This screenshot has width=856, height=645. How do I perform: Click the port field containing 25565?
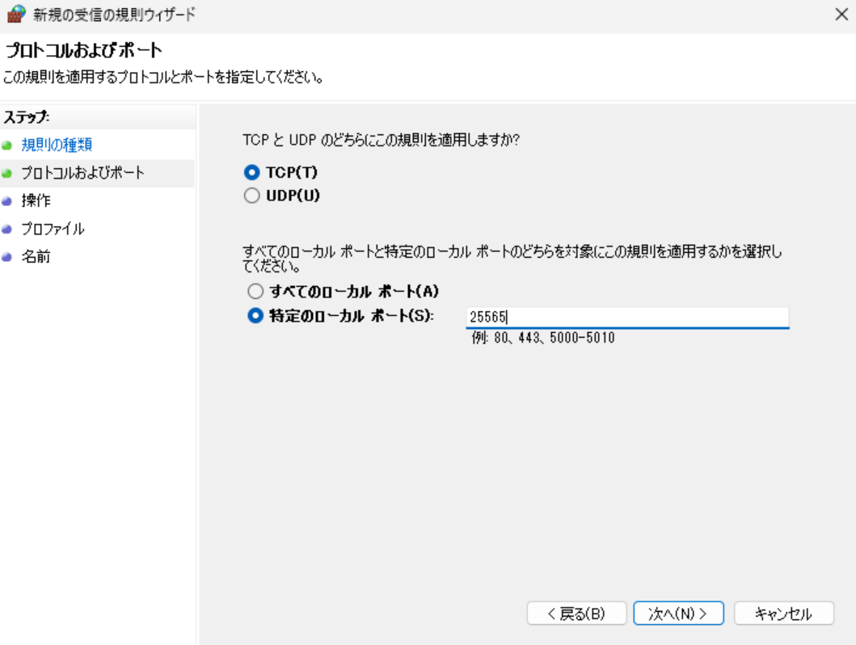click(x=626, y=318)
